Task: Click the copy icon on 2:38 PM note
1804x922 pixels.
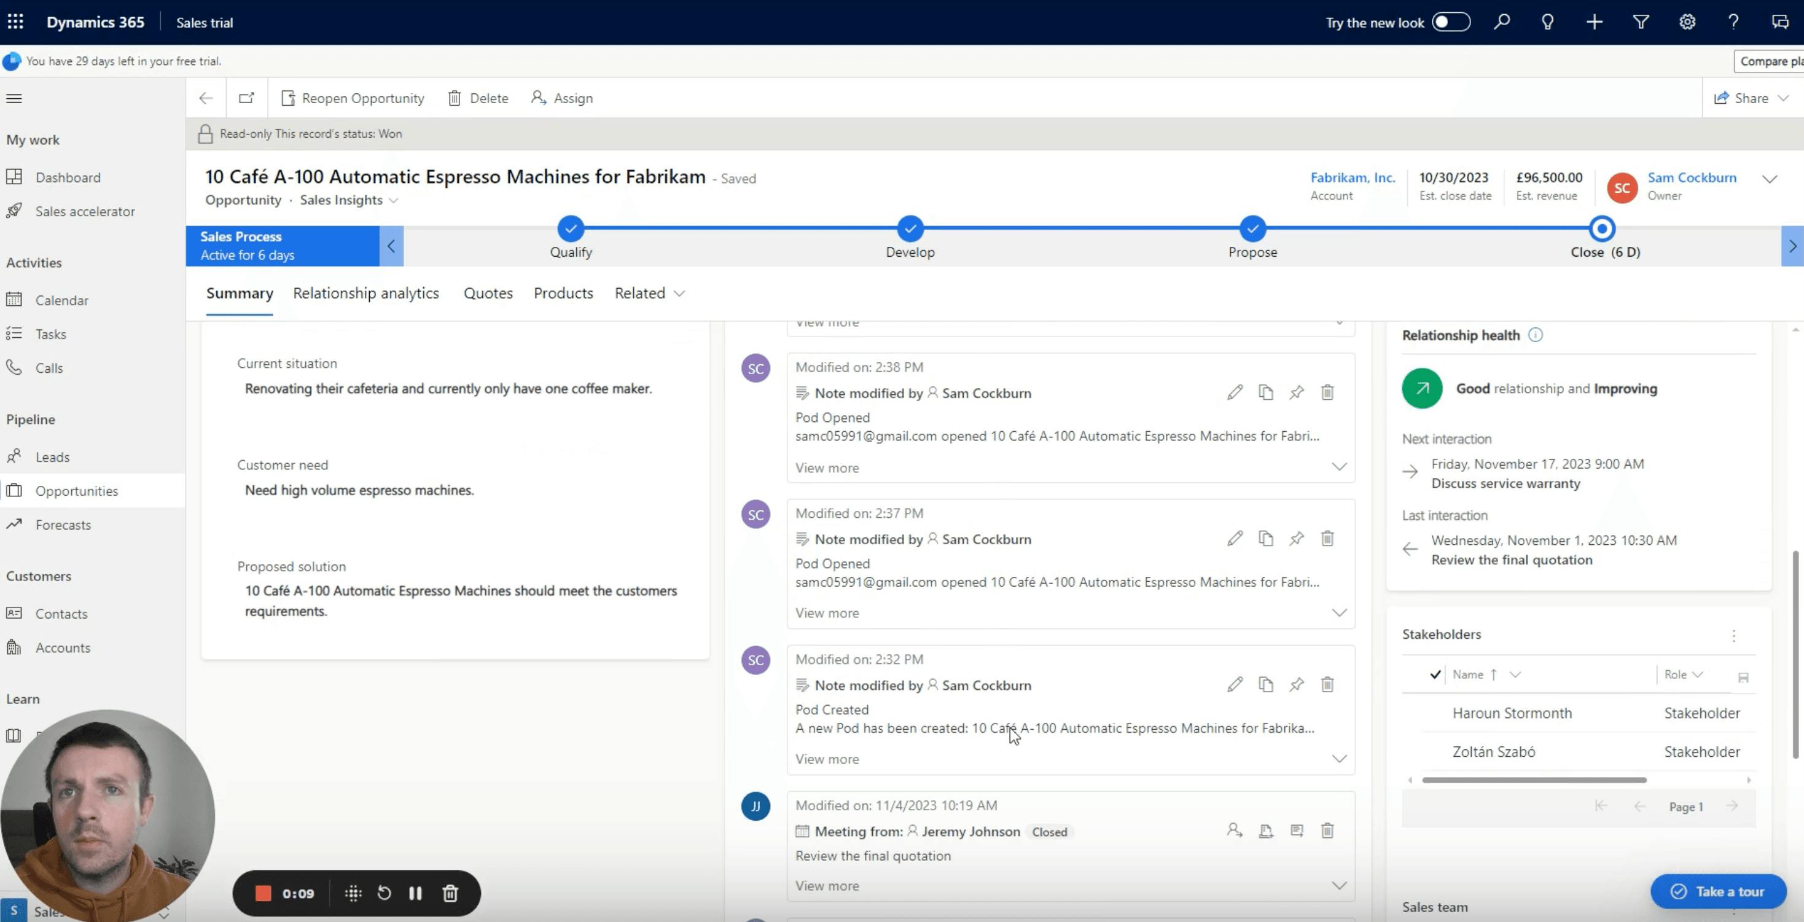Action: tap(1265, 392)
